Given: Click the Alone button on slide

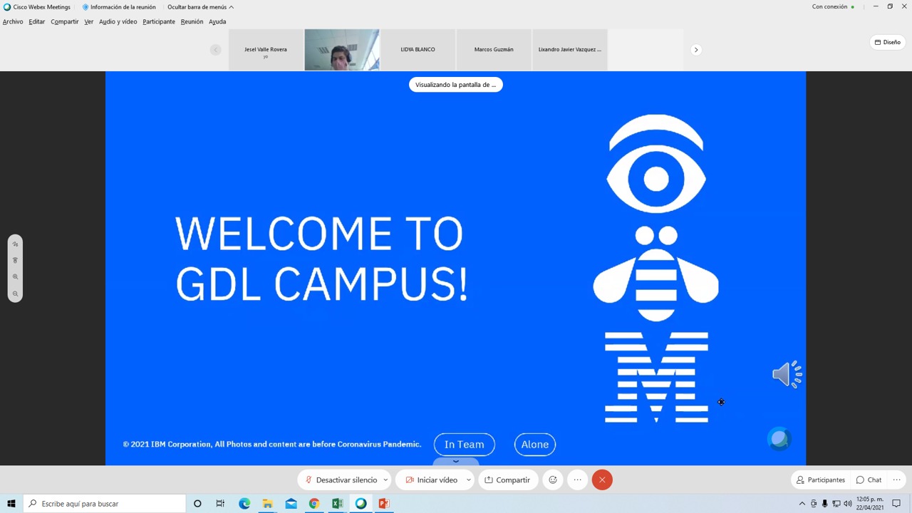Looking at the screenshot, I should pyautogui.click(x=535, y=445).
